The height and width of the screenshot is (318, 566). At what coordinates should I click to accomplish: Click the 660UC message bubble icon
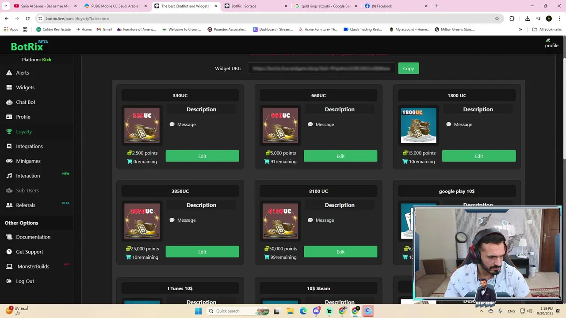[x=310, y=125]
